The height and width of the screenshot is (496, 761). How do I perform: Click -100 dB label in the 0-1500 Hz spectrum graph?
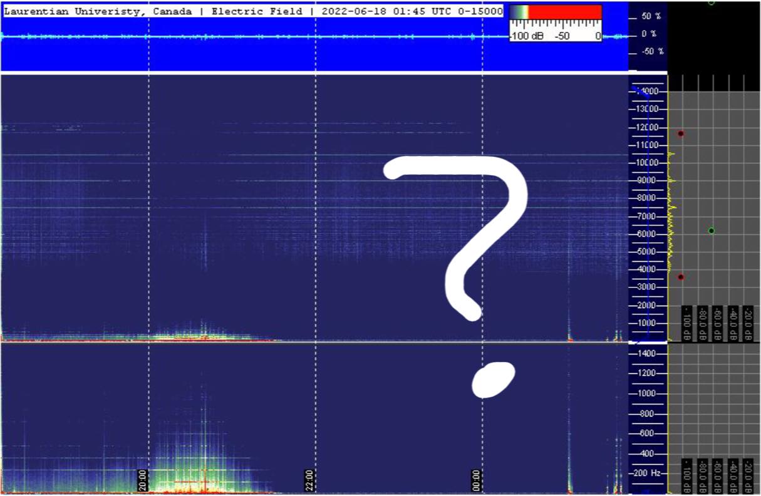coord(687,477)
